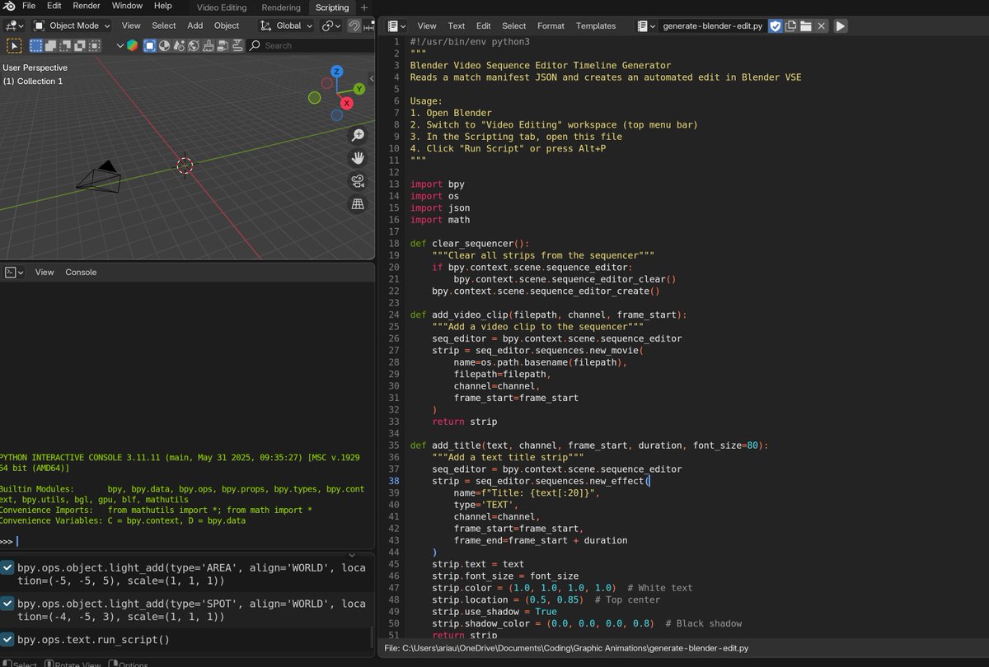Click the zoom magnifier in the viewport
989x667 pixels.
pyautogui.click(x=358, y=135)
